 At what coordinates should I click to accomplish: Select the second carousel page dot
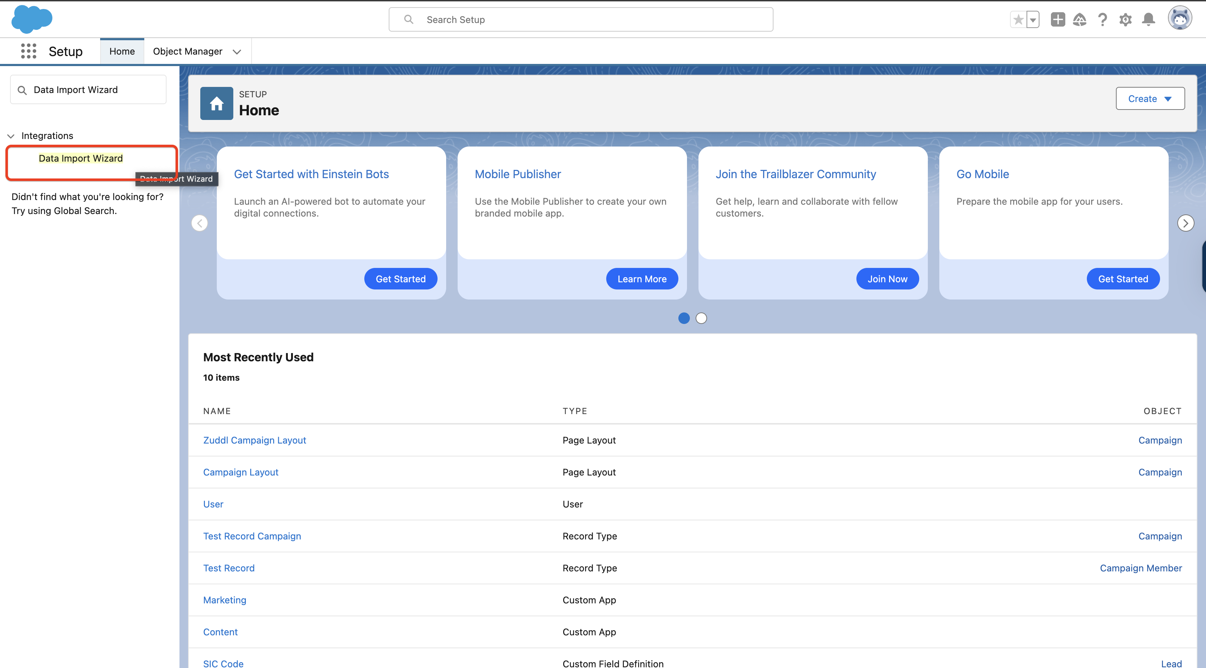[701, 319]
